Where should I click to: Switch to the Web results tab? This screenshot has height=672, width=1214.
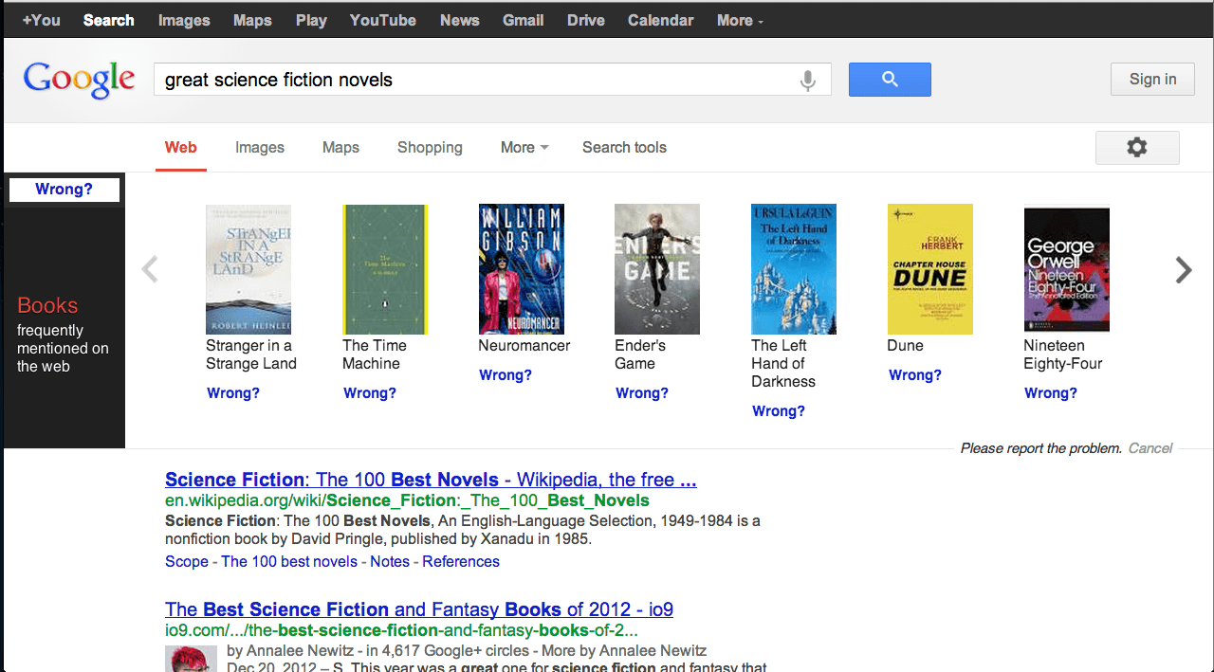[181, 147]
